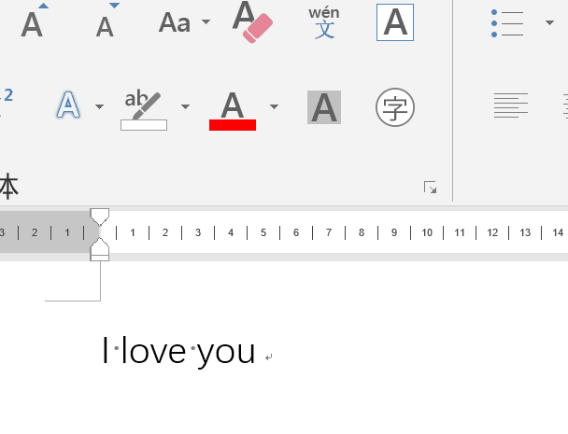Viewport: 568px width, 434px height.
Task: Clear all formatting with the eraser icon
Action: pyautogui.click(x=249, y=21)
